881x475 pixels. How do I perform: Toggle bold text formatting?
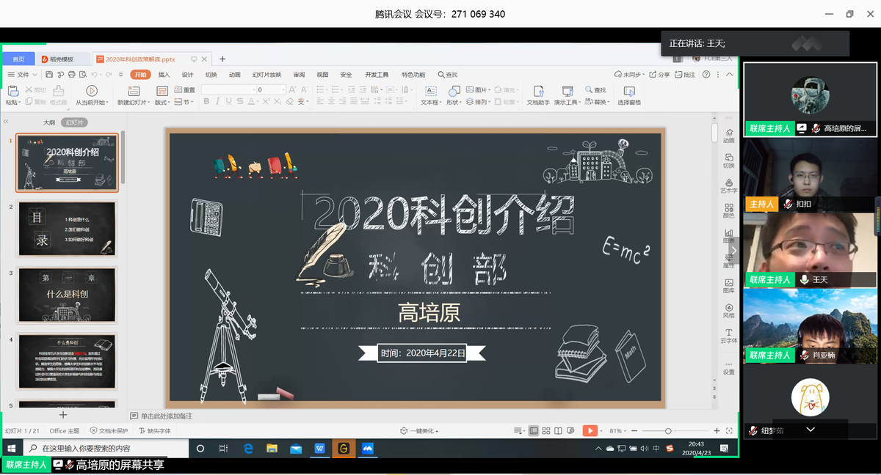207,102
